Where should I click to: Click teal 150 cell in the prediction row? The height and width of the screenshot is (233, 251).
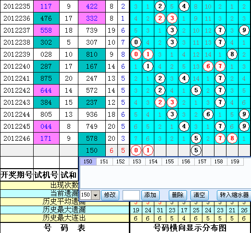point(92,150)
